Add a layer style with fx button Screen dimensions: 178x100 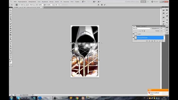[x=150, y=41]
